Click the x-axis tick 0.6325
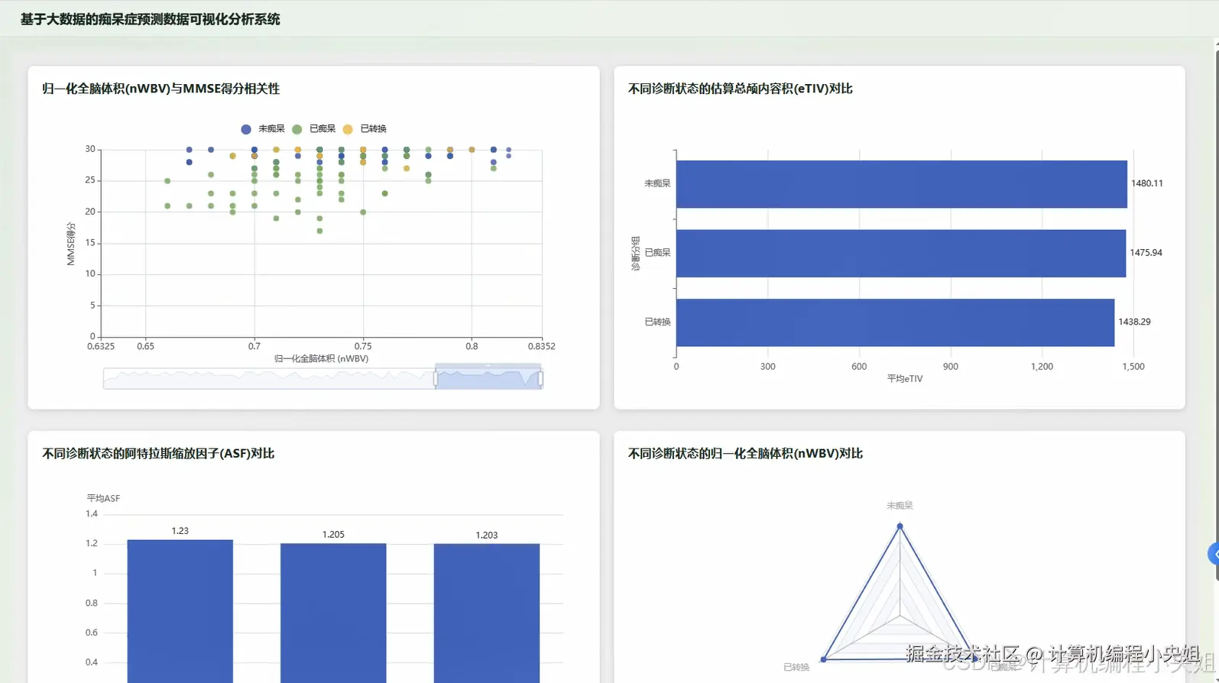This screenshot has height=683, width=1219. coord(101,346)
